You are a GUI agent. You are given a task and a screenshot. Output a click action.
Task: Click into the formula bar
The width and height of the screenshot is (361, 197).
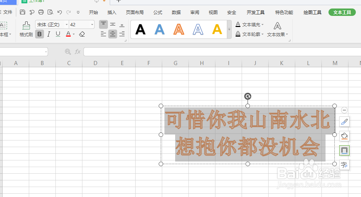[222, 52]
